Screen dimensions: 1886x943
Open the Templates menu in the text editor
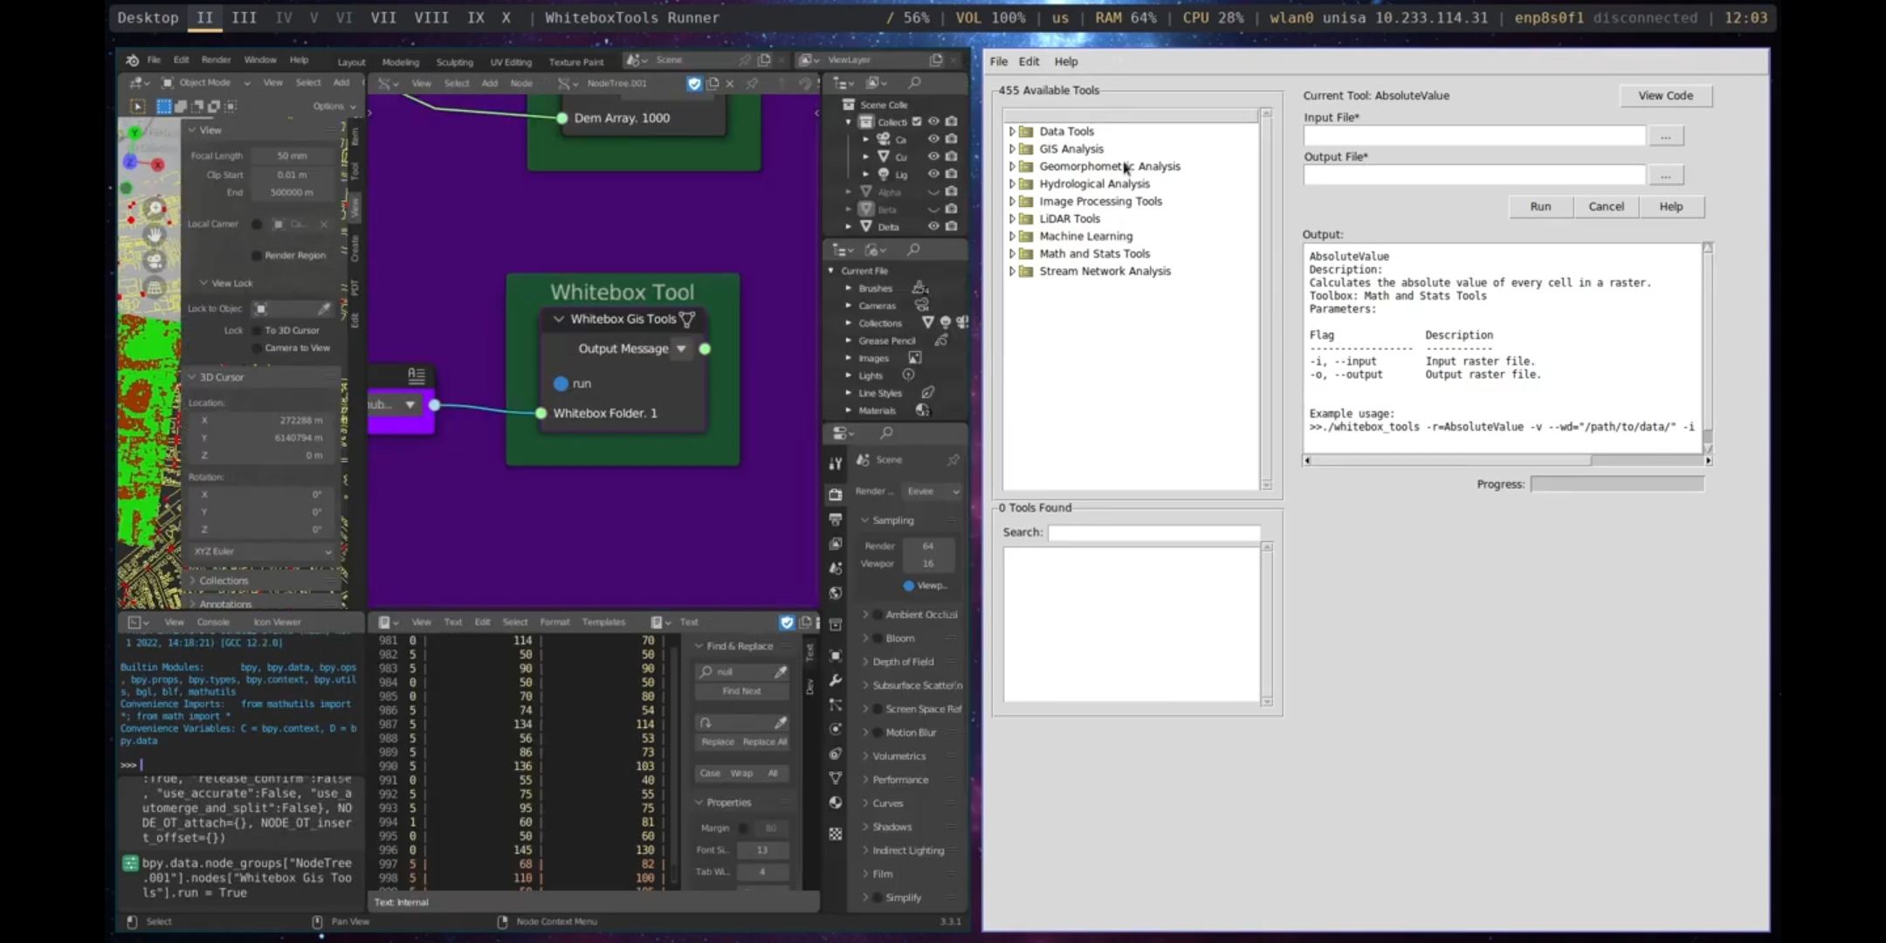click(603, 622)
